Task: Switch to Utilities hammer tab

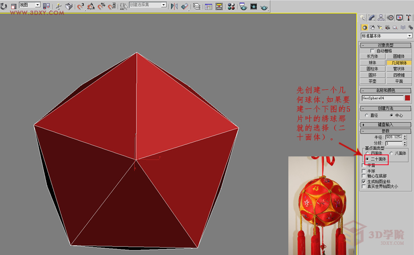Action: pyautogui.click(x=409, y=18)
